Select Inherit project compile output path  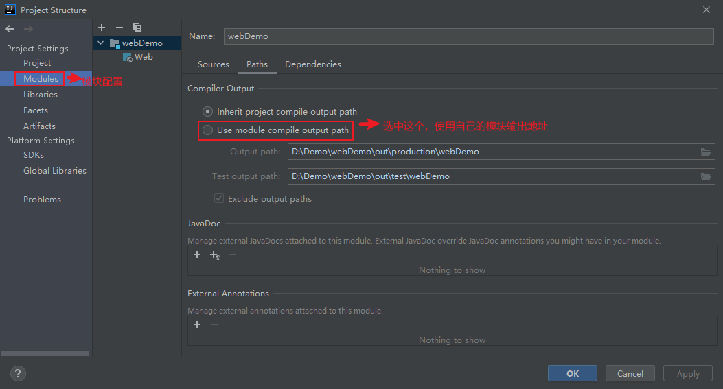click(x=208, y=111)
